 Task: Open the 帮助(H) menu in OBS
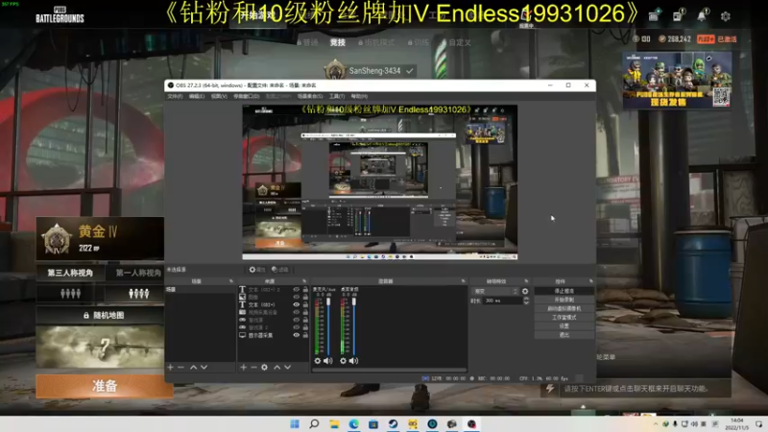[x=359, y=97]
